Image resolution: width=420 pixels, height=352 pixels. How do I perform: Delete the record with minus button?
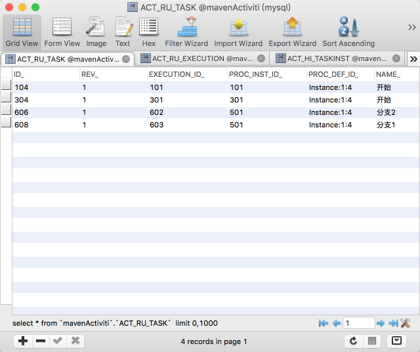tap(40, 341)
